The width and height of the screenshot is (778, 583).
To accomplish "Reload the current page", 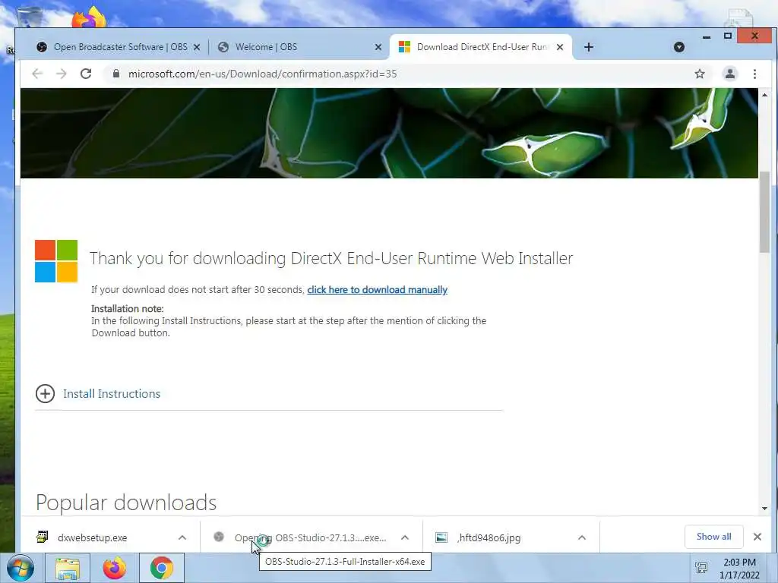I will tap(86, 74).
